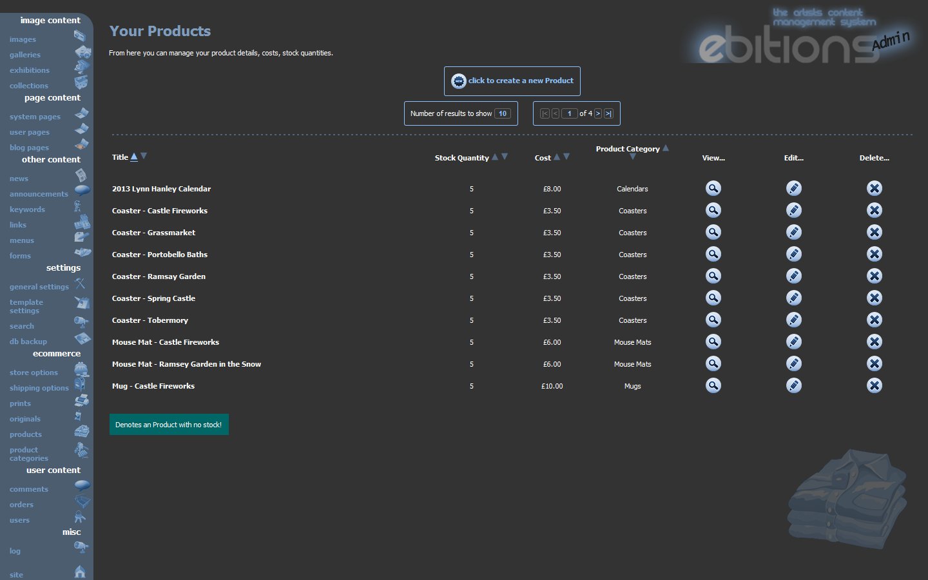Click to create a new Product

(512, 81)
